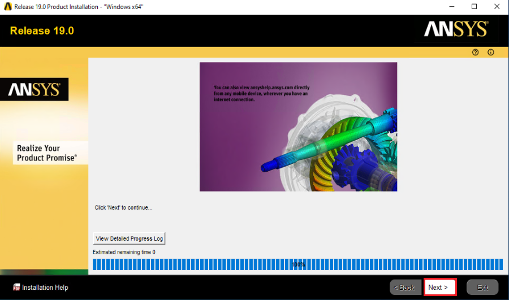Image resolution: width=509 pixels, height=300 pixels.
Task: Click the "Click 'Next' to continue..." message
Action: click(123, 207)
